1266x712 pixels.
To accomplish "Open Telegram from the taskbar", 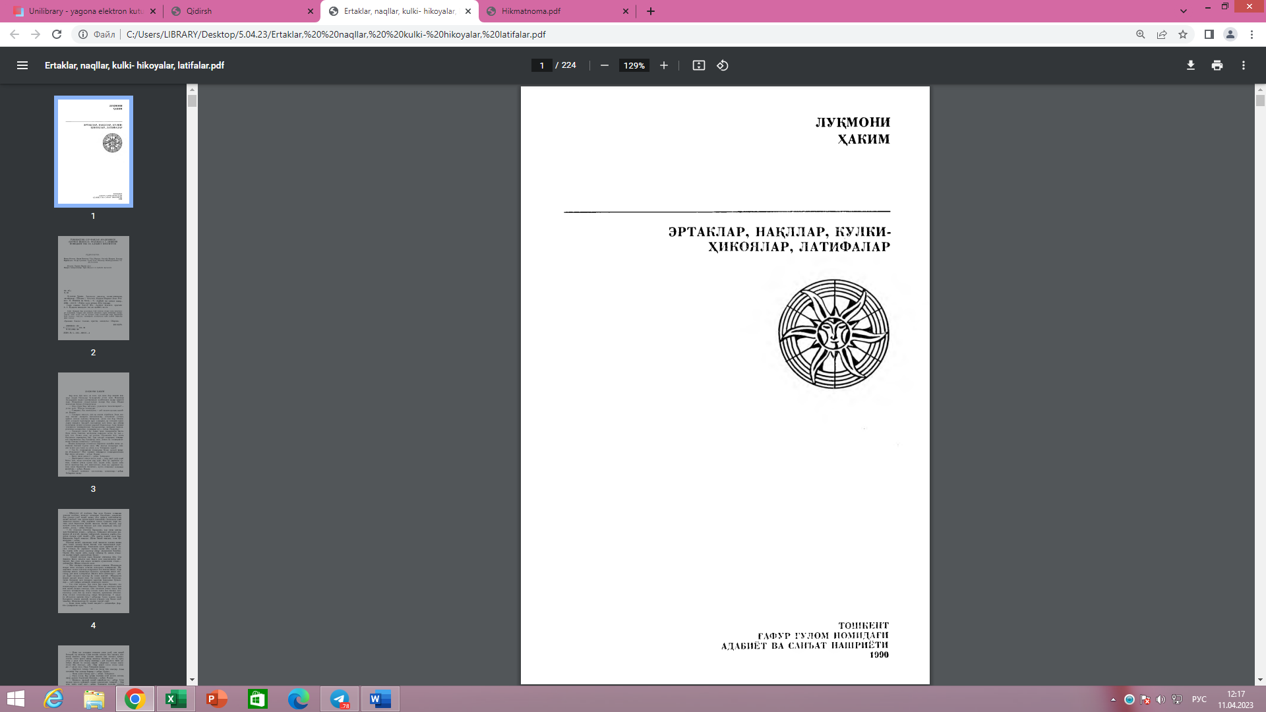I will point(340,699).
